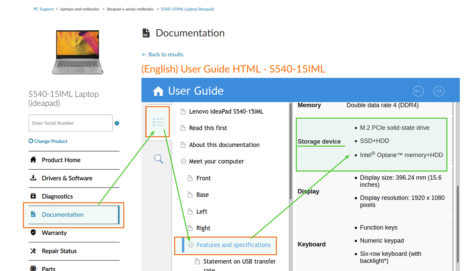
Task: Click the refresh icon beside Change Product
Action: [31, 141]
